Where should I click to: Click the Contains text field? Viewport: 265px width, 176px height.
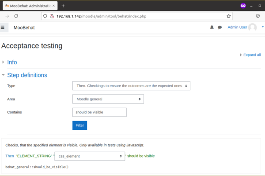99,112
